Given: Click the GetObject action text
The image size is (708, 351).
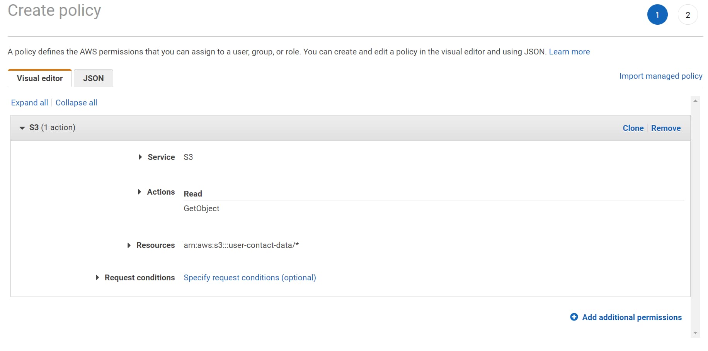Looking at the screenshot, I should (x=201, y=209).
